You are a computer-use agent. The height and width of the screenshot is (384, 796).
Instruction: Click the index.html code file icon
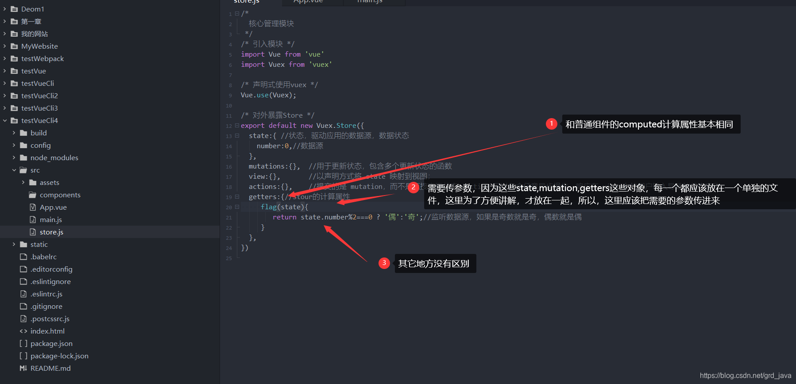click(x=23, y=331)
